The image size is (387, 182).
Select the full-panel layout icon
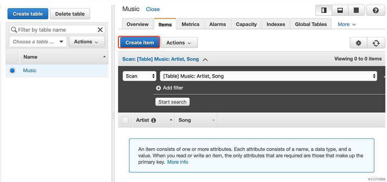click(x=356, y=10)
